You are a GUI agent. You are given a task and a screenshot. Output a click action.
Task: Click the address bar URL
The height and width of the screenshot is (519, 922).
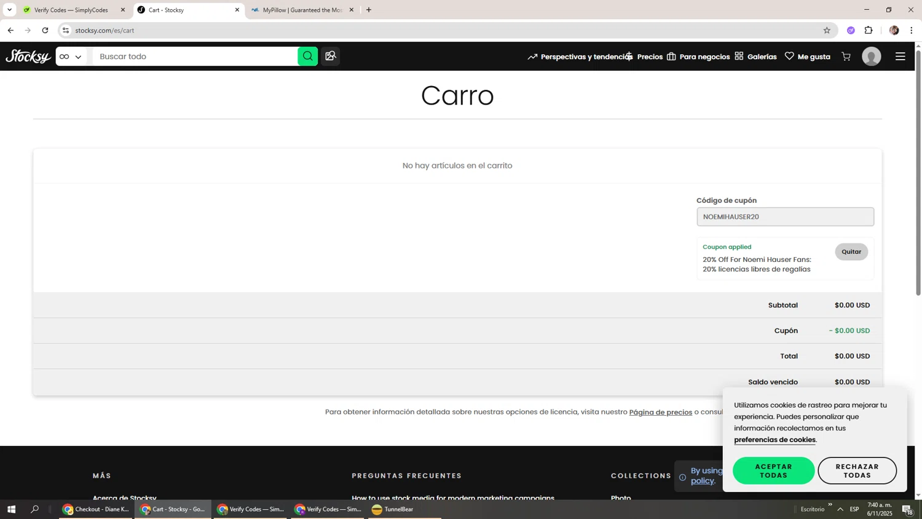(x=104, y=30)
